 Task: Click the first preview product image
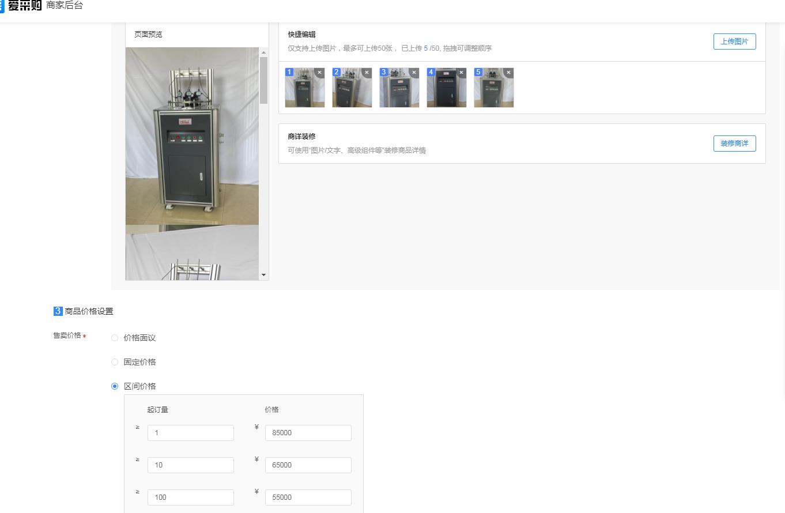[x=192, y=136]
